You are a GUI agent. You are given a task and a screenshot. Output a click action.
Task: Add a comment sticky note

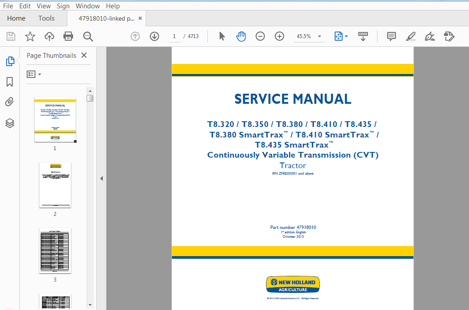tap(391, 36)
